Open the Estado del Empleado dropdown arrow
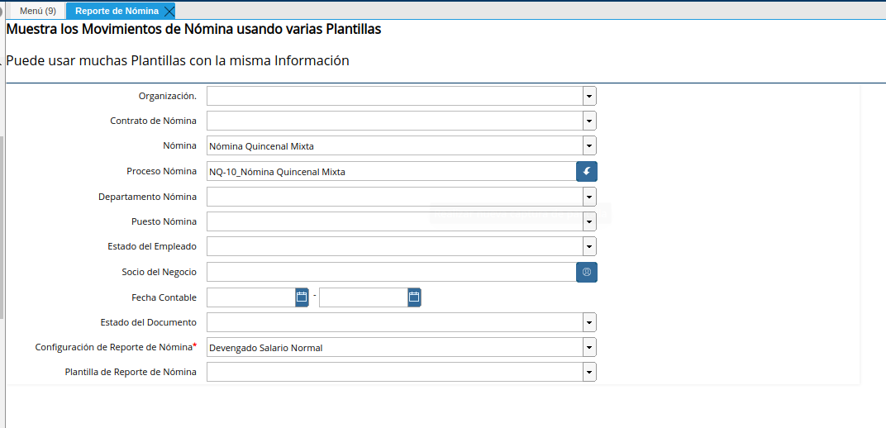This screenshot has width=886, height=428. pos(589,246)
